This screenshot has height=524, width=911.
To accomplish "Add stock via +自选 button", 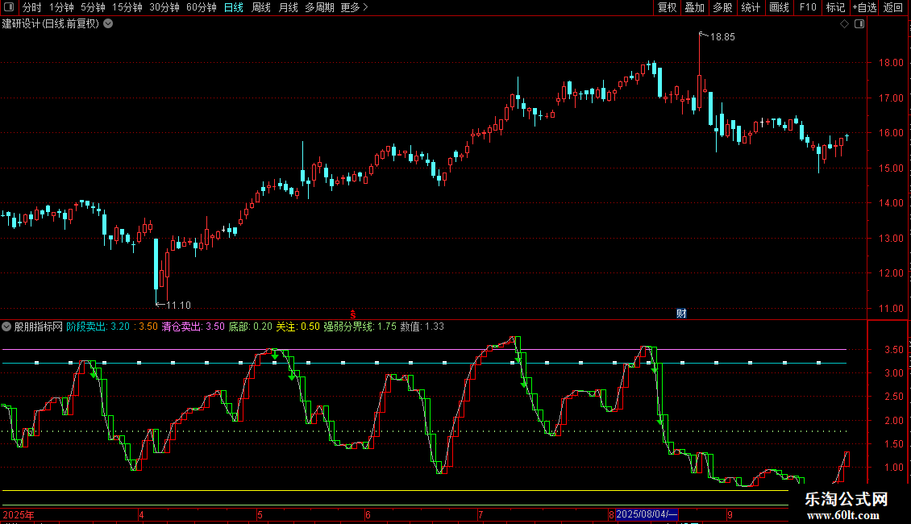I will 864,7.
